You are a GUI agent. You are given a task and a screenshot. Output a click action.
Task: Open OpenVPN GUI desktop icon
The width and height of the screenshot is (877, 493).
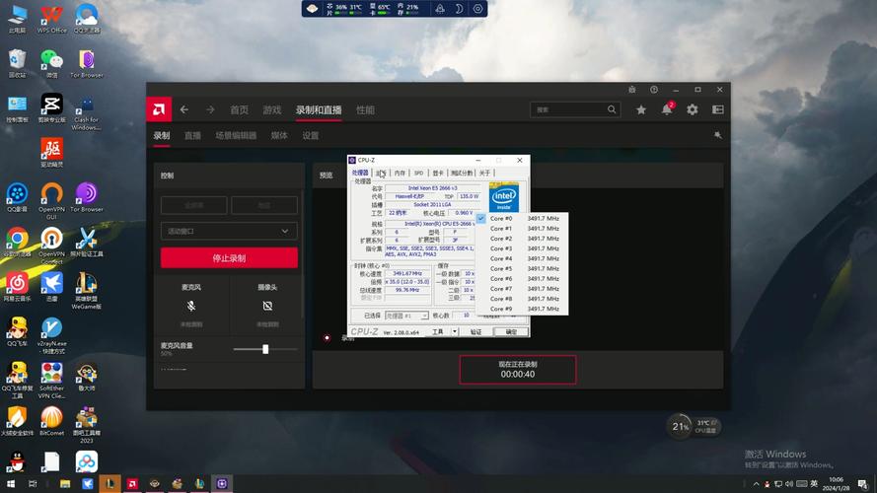tap(51, 201)
